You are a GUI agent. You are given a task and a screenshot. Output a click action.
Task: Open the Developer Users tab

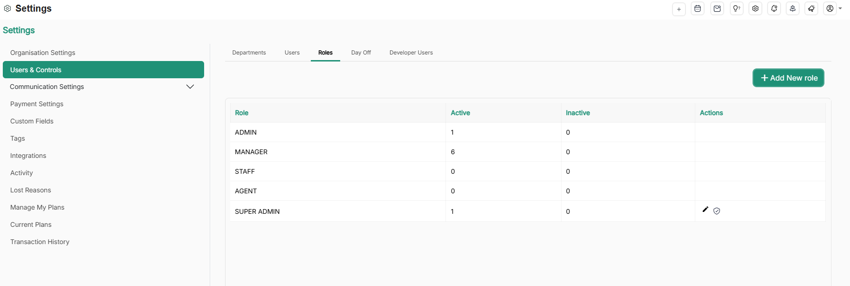411,53
